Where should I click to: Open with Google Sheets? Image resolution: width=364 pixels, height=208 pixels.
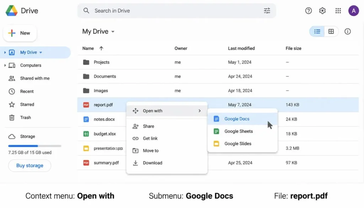pyautogui.click(x=242, y=132)
